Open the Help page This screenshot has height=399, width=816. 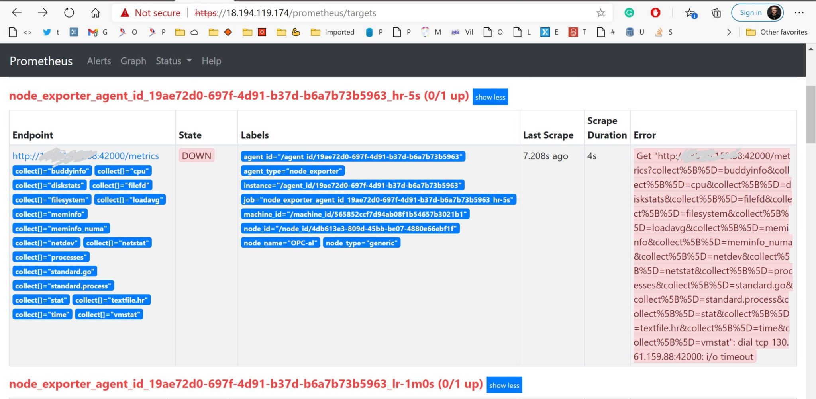click(211, 61)
